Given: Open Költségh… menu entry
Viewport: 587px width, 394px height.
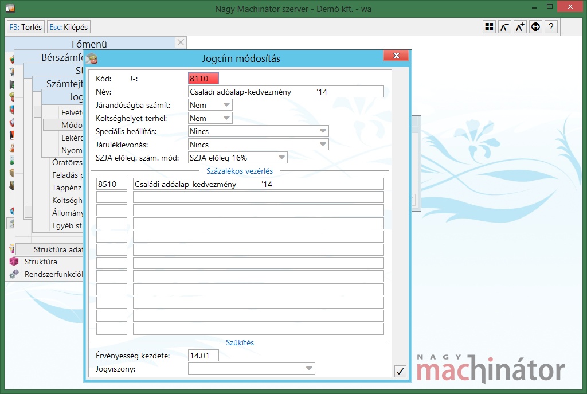Looking at the screenshot, I should click(x=67, y=200).
